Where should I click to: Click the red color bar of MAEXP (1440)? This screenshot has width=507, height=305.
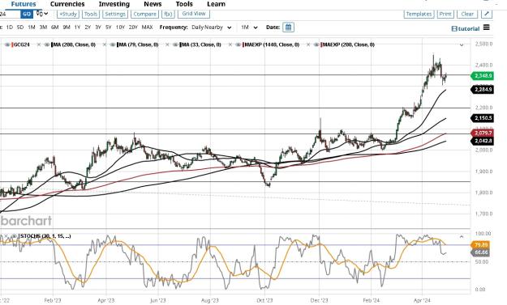point(244,44)
